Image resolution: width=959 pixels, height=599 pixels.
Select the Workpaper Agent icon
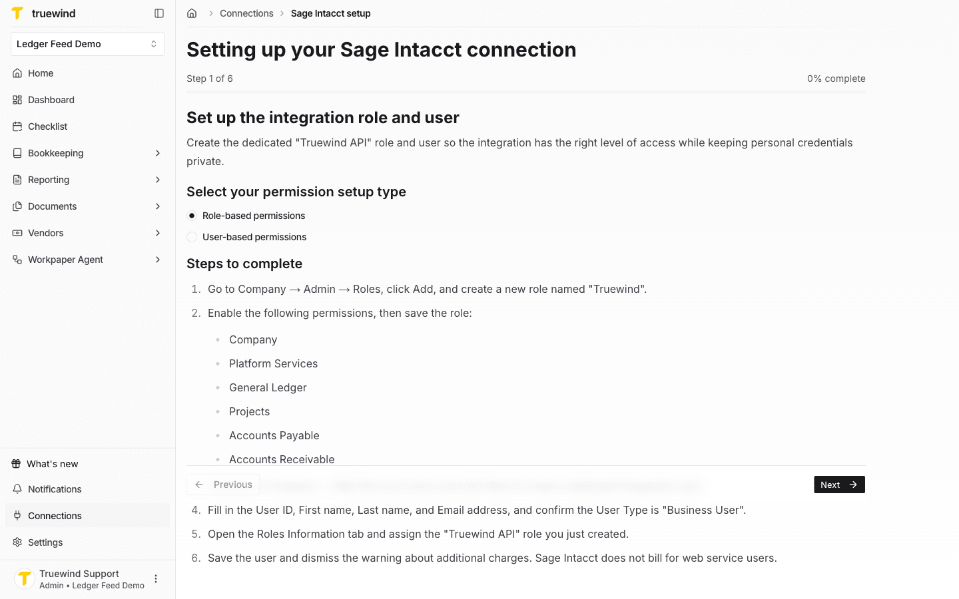[x=16, y=260]
